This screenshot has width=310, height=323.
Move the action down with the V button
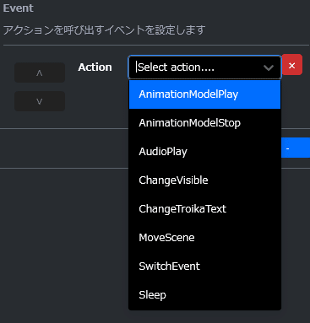point(40,101)
